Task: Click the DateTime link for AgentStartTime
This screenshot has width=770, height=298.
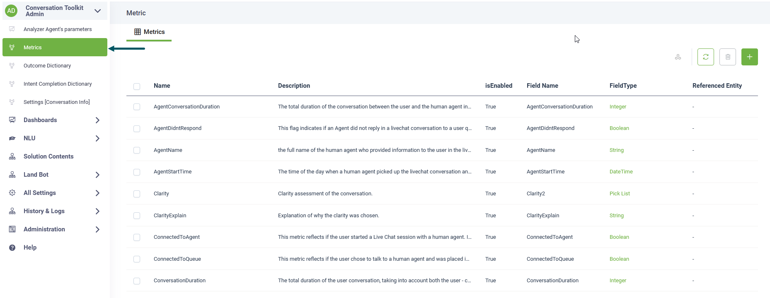Action: [621, 172]
